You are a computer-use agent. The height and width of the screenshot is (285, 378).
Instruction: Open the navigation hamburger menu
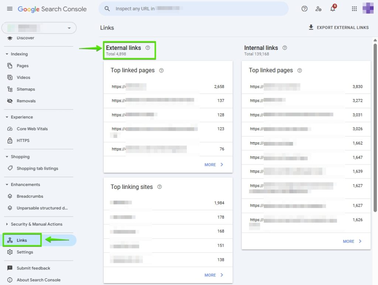[10, 9]
